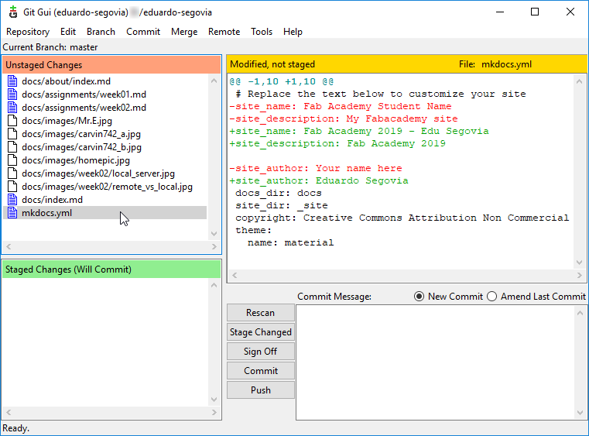Select docs/assignments/week01.md in the list
The image size is (589, 436).
pyautogui.click(x=84, y=94)
